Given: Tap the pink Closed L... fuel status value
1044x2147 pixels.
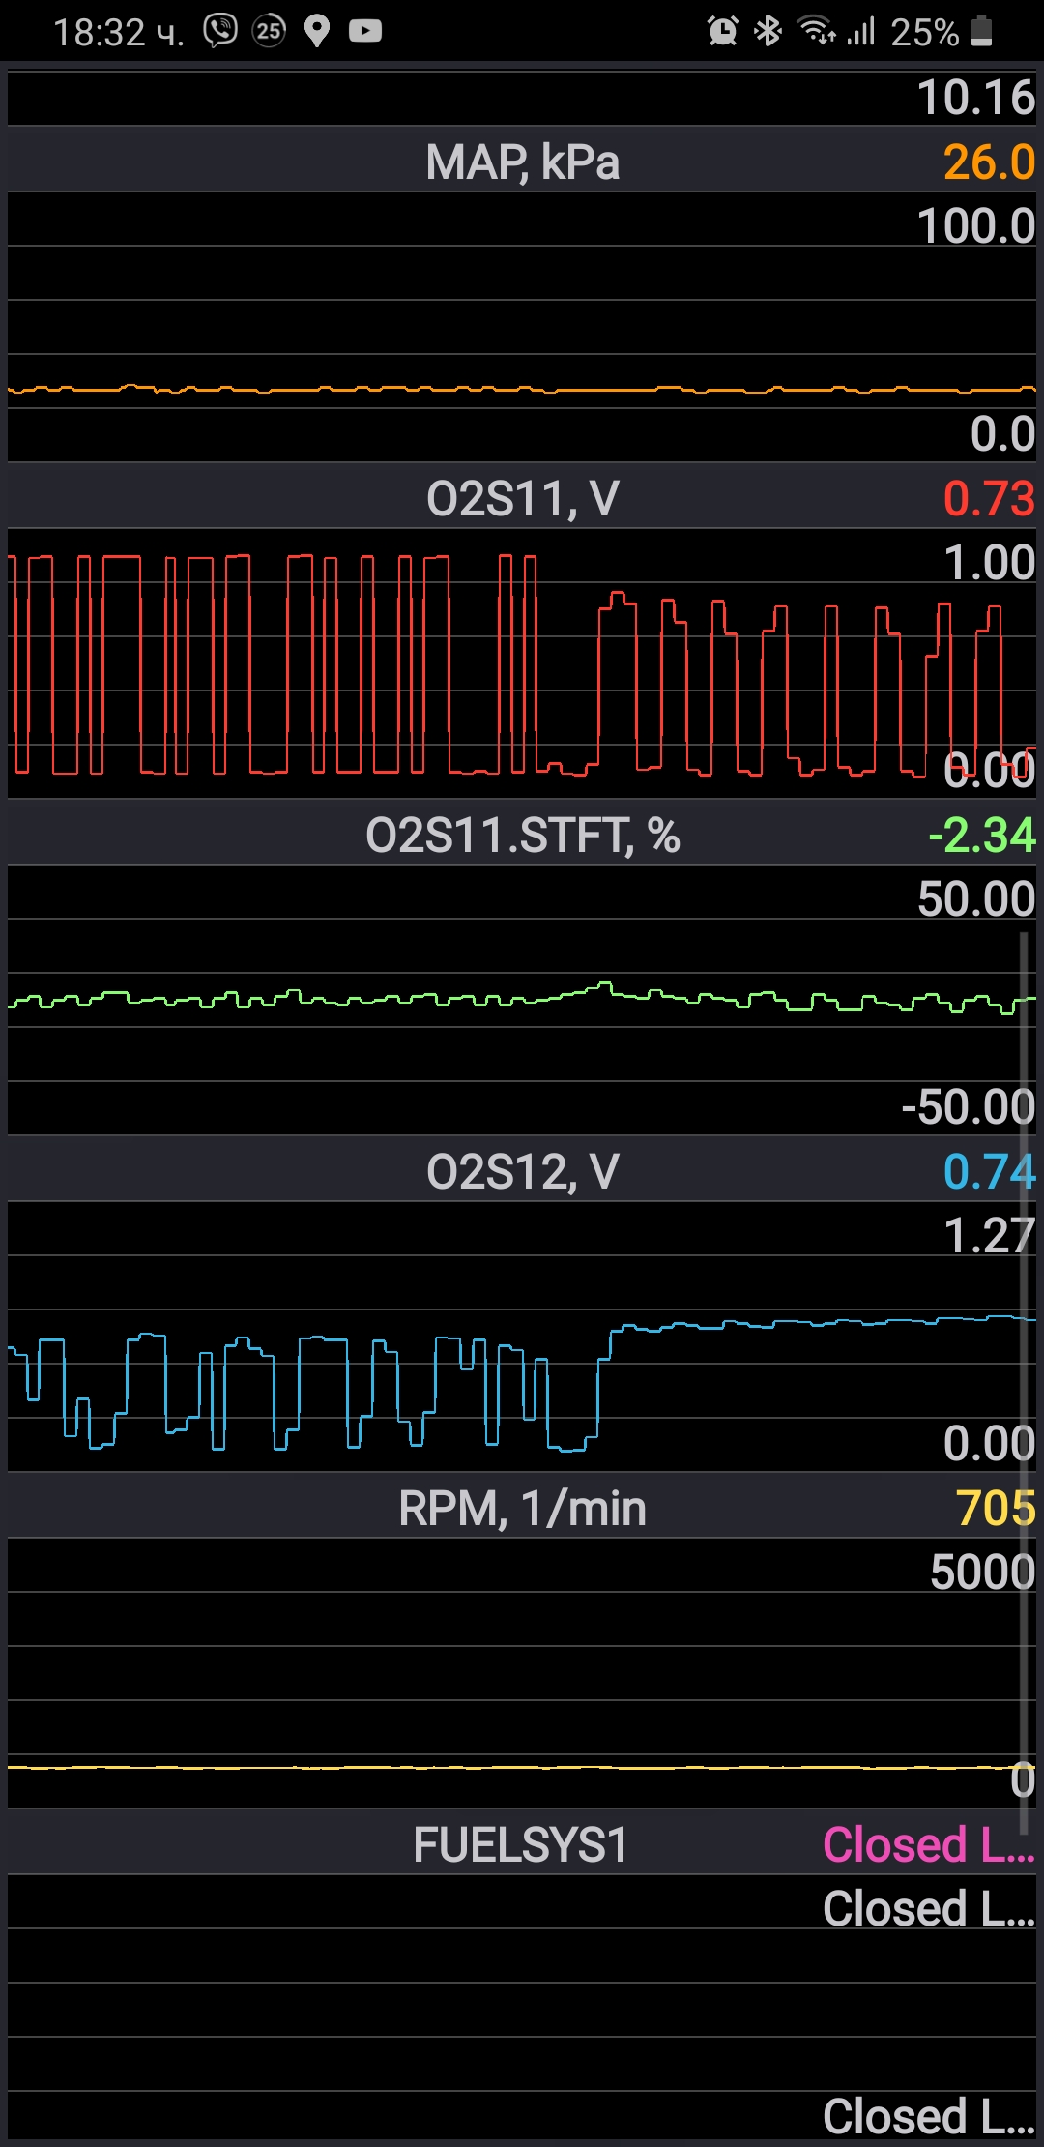Looking at the screenshot, I should coord(928,1845).
